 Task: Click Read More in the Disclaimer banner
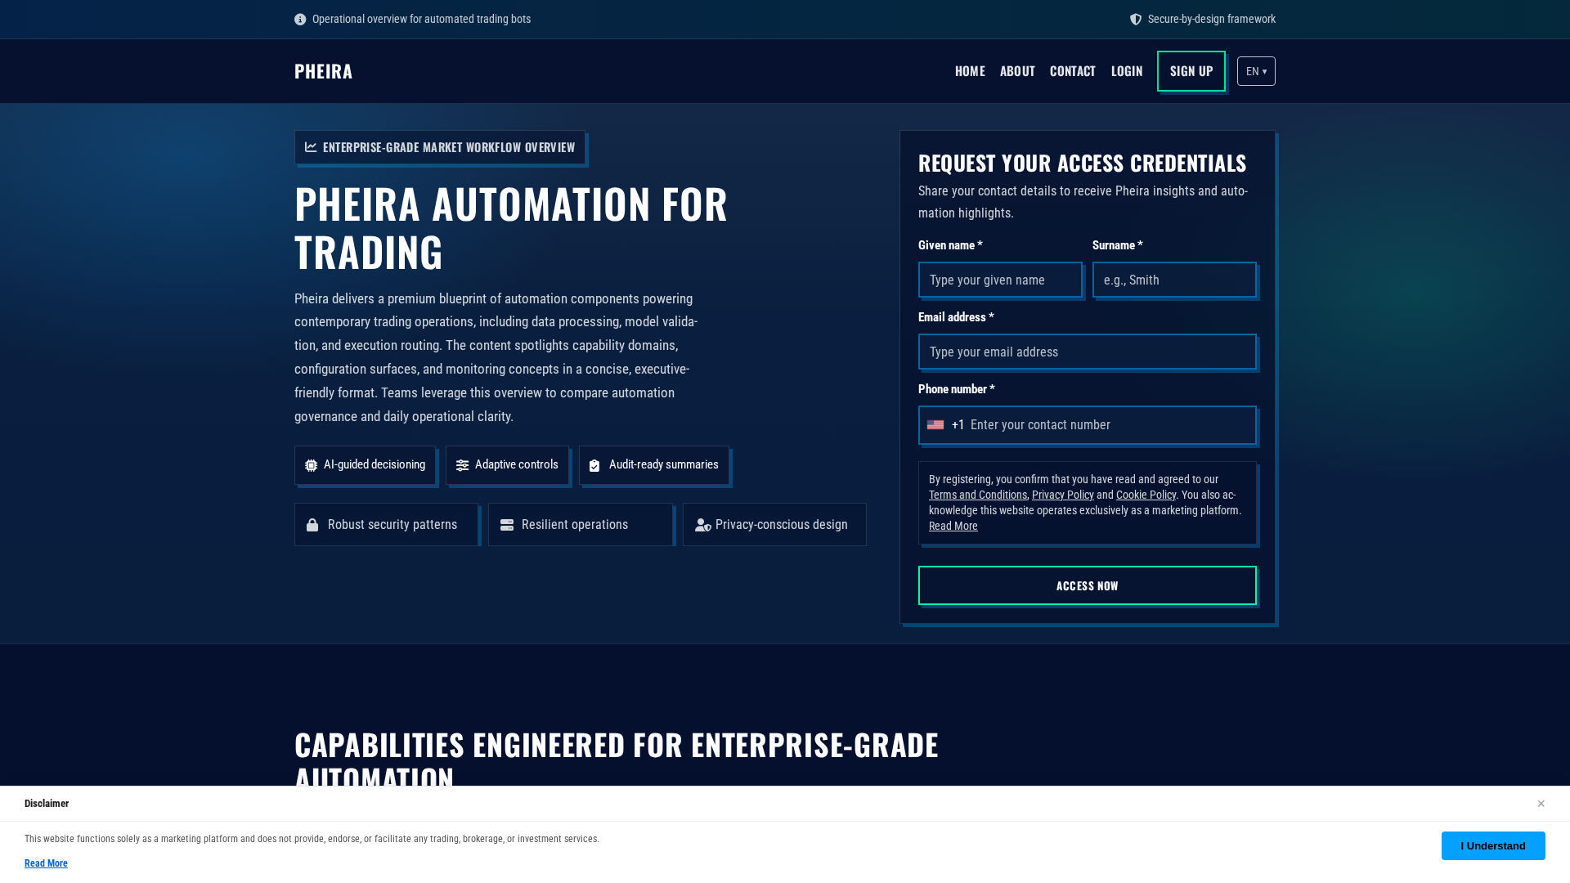point(46,863)
